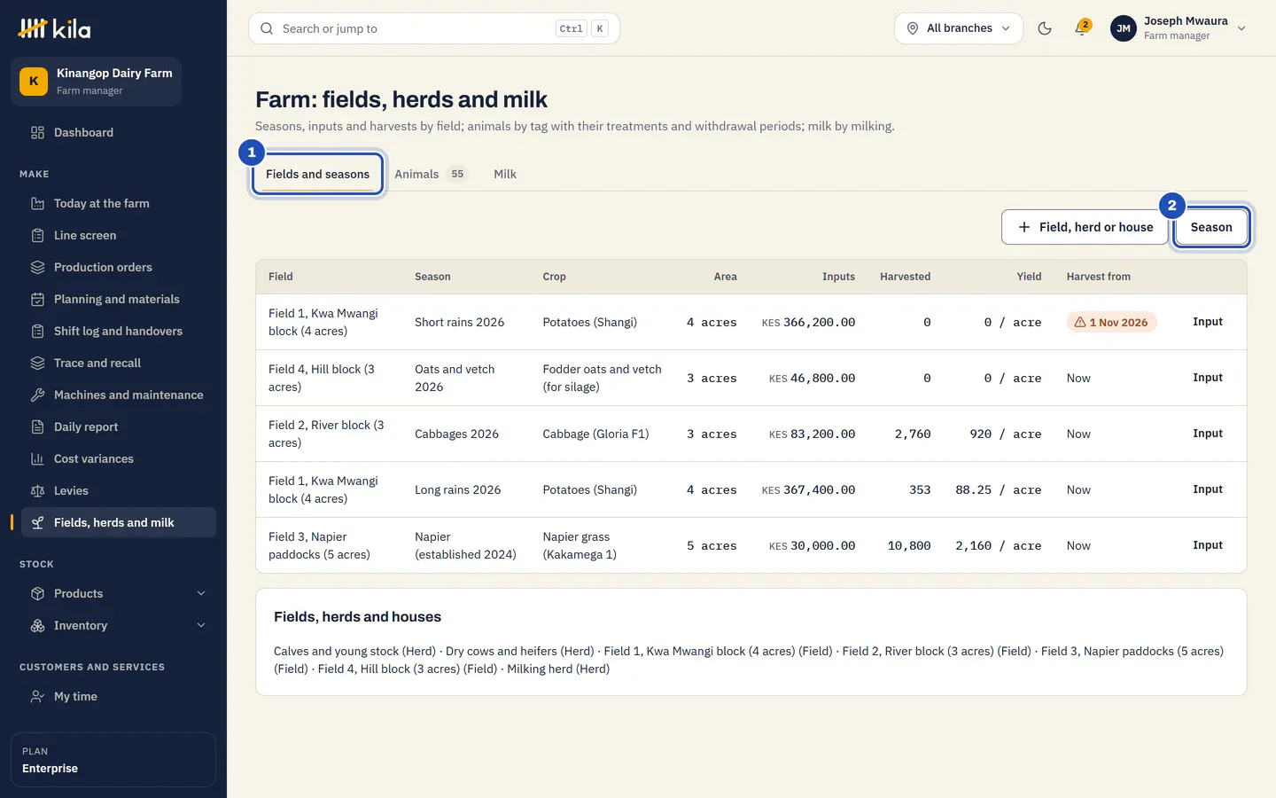The image size is (1276, 798).
Task: Click the JM avatar
Action: pyautogui.click(x=1124, y=28)
